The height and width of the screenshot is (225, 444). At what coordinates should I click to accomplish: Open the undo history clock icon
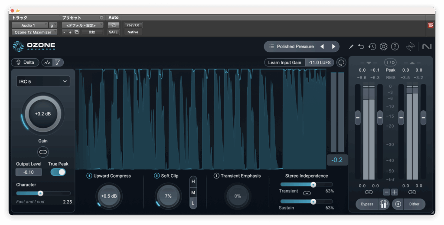tap(372, 46)
